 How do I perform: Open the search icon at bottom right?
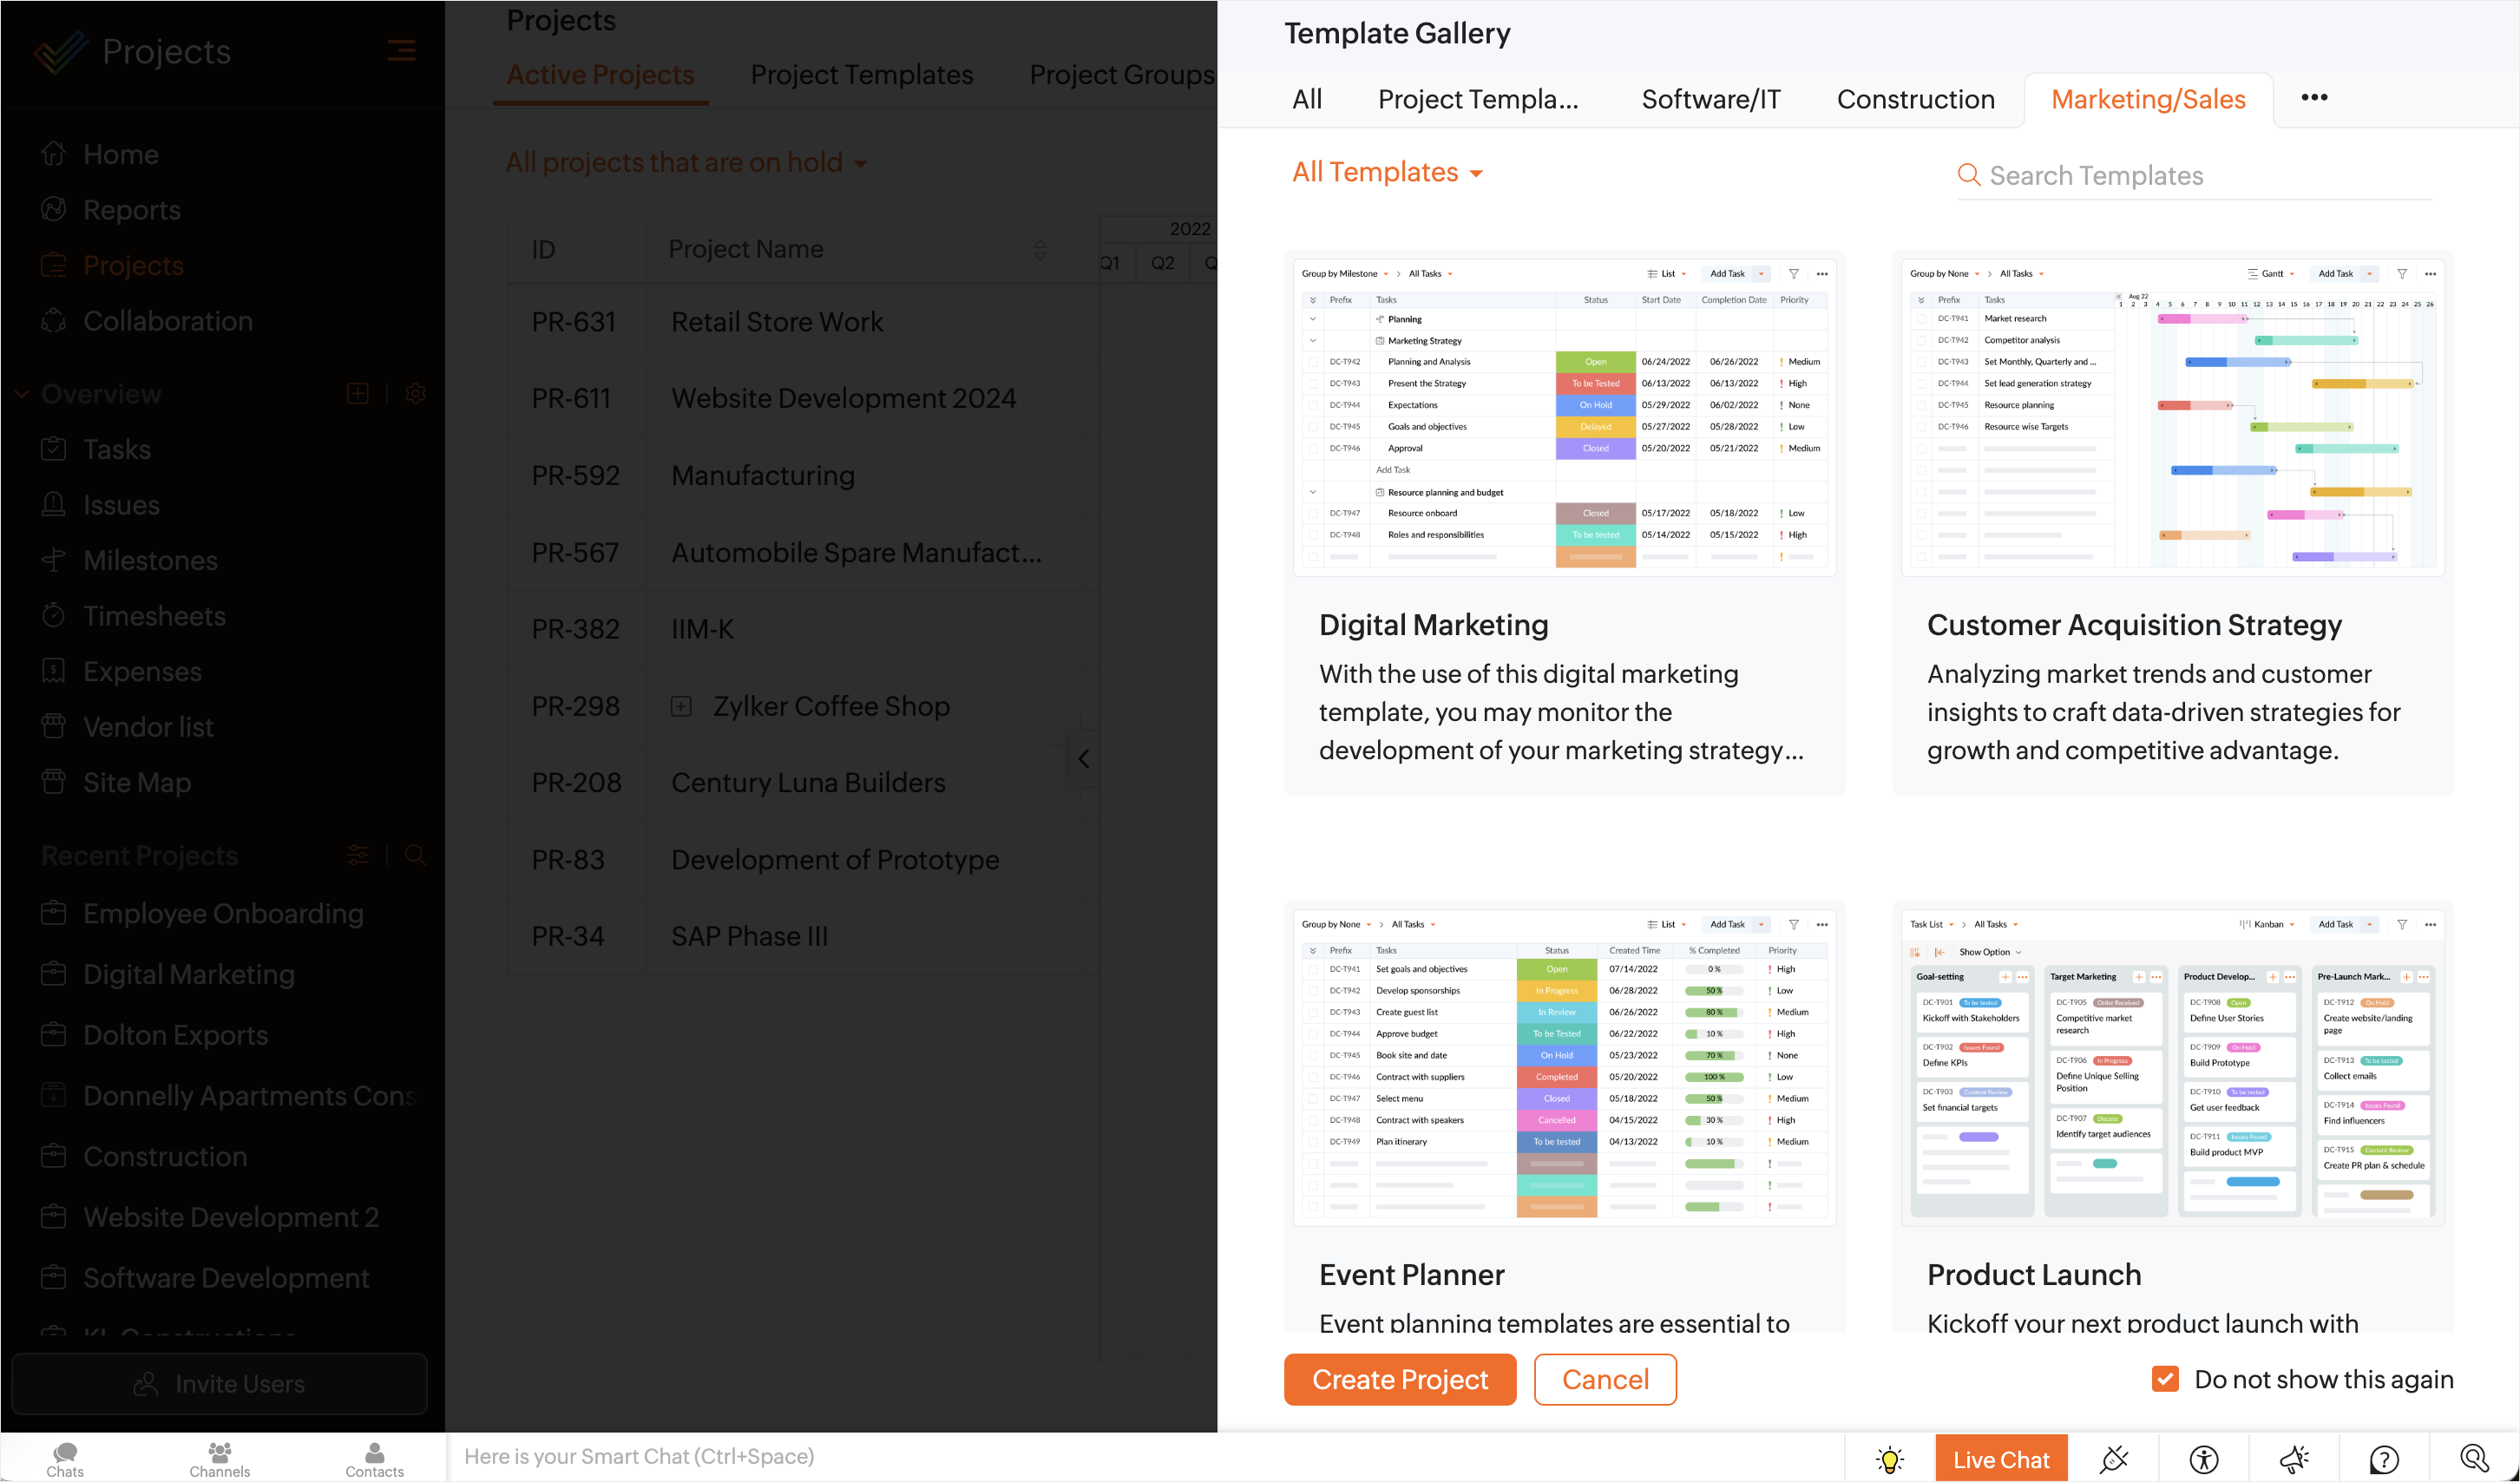pyautogui.click(x=2474, y=1459)
